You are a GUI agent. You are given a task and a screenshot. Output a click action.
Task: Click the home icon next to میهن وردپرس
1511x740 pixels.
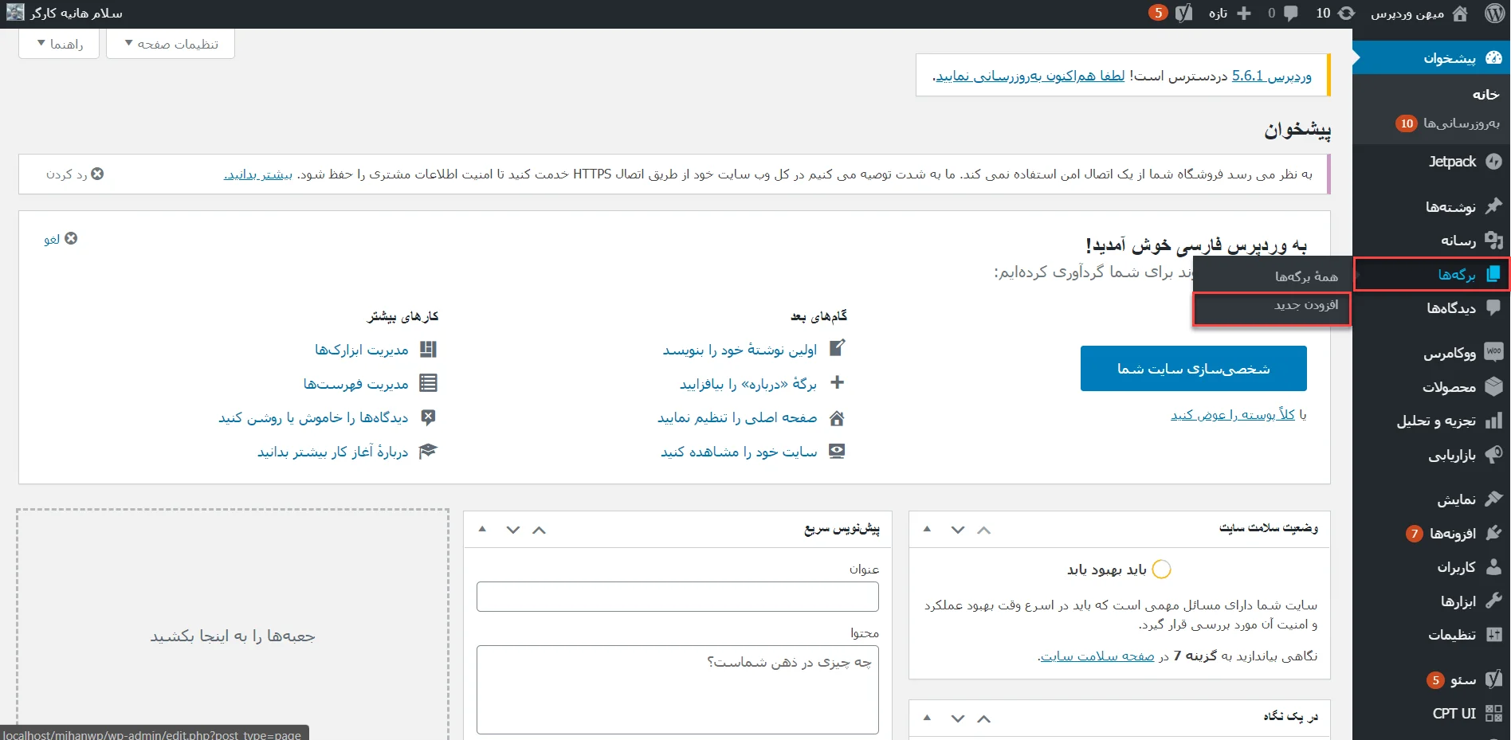[x=1461, y=14]
